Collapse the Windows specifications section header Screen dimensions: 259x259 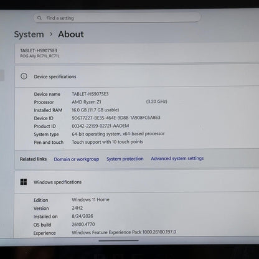coord(137,182)
